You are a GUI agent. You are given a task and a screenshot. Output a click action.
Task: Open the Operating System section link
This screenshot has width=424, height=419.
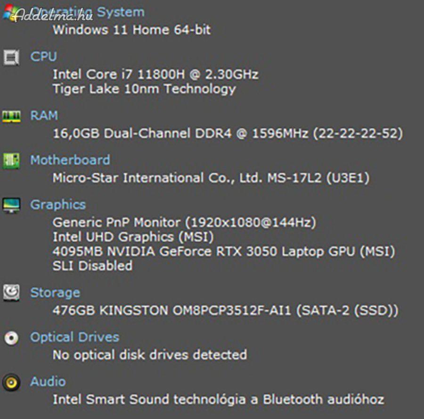point(87,12)
